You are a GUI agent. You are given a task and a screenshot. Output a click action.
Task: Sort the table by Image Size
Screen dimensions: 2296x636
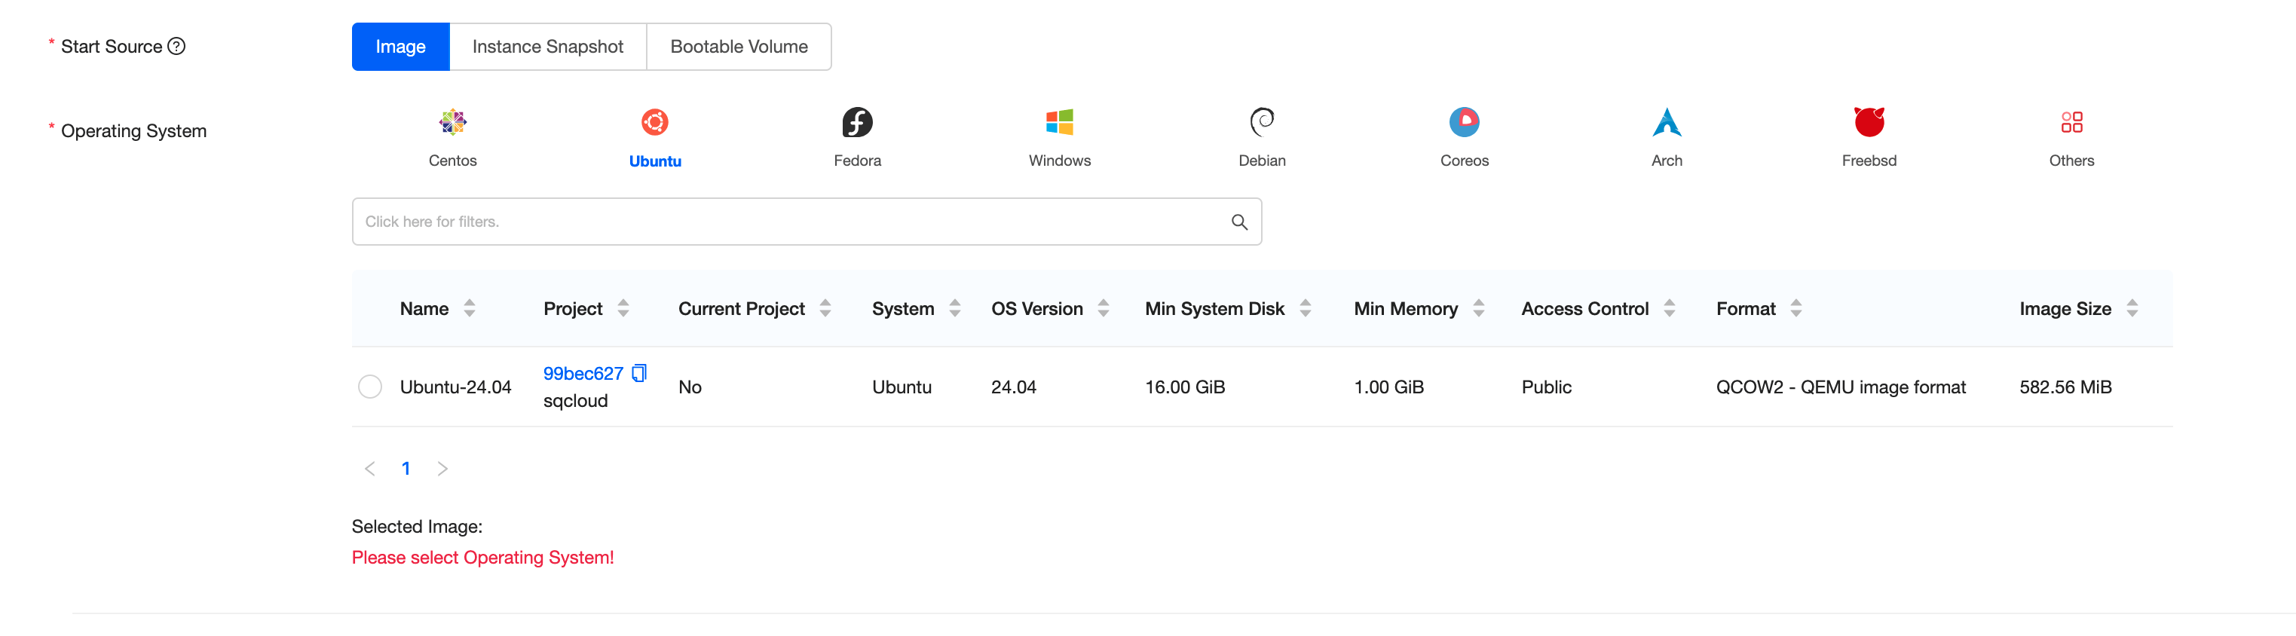click(x=2132, y=308)
